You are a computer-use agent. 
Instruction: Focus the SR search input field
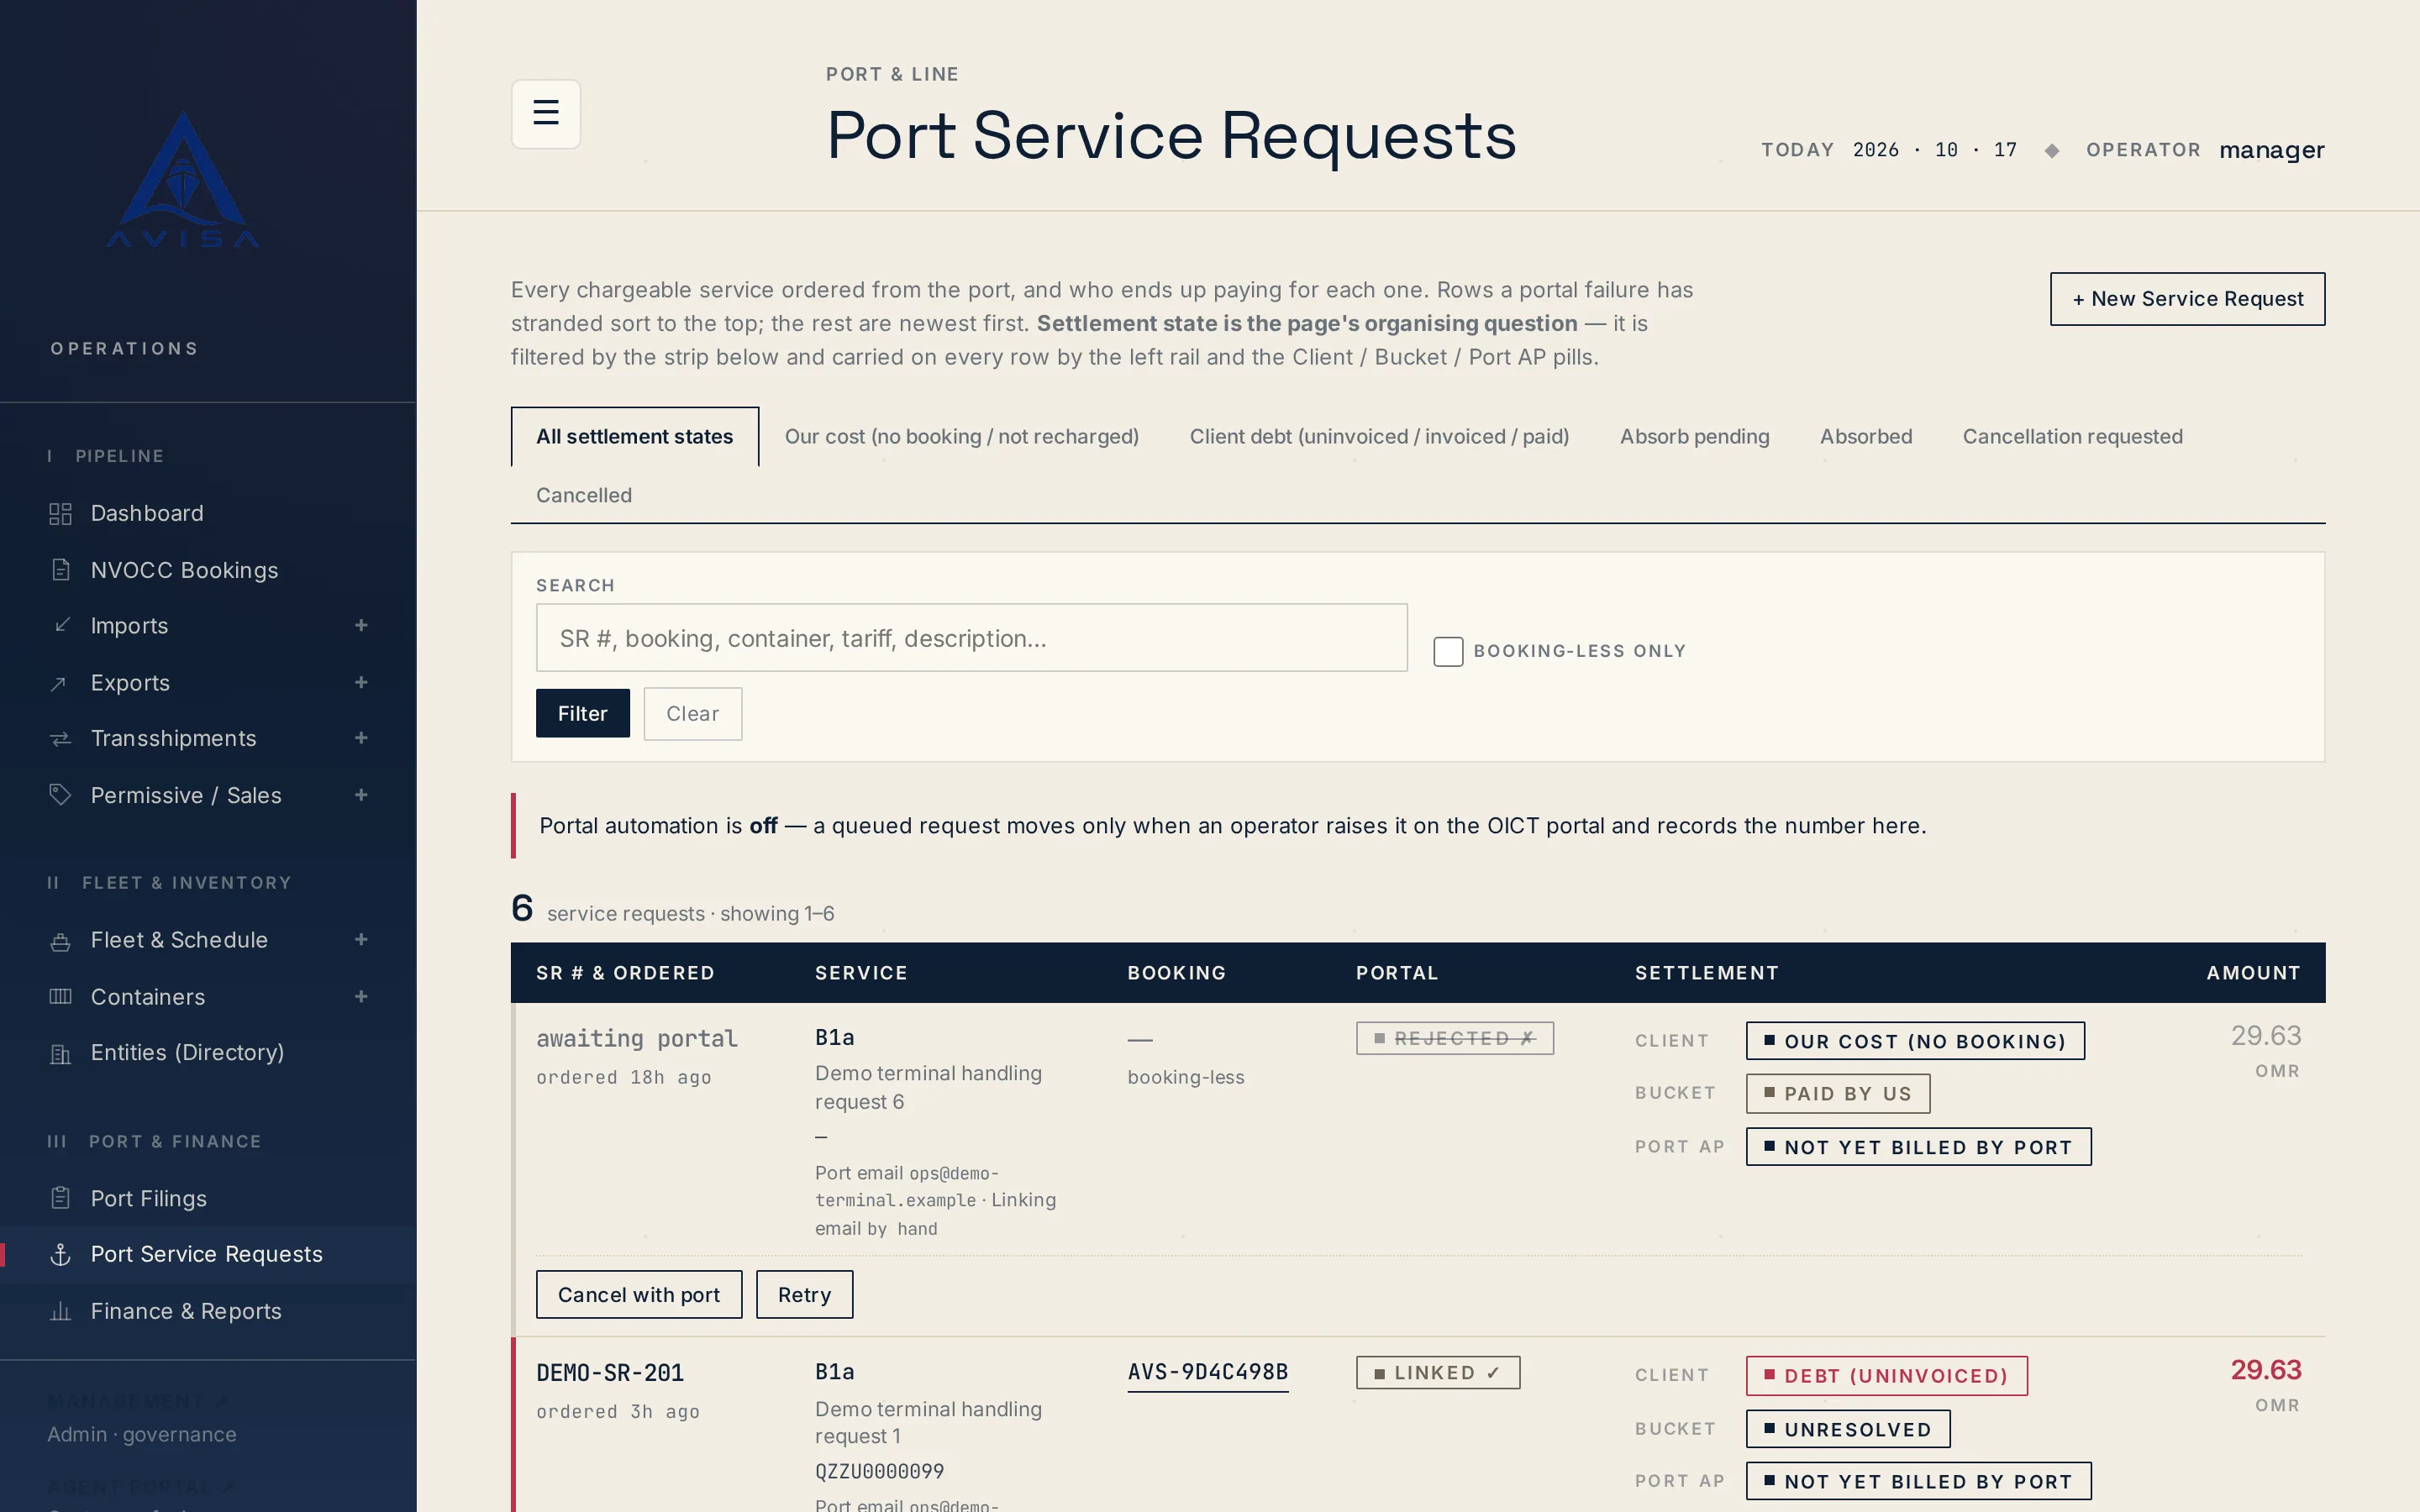click(972, 638)
